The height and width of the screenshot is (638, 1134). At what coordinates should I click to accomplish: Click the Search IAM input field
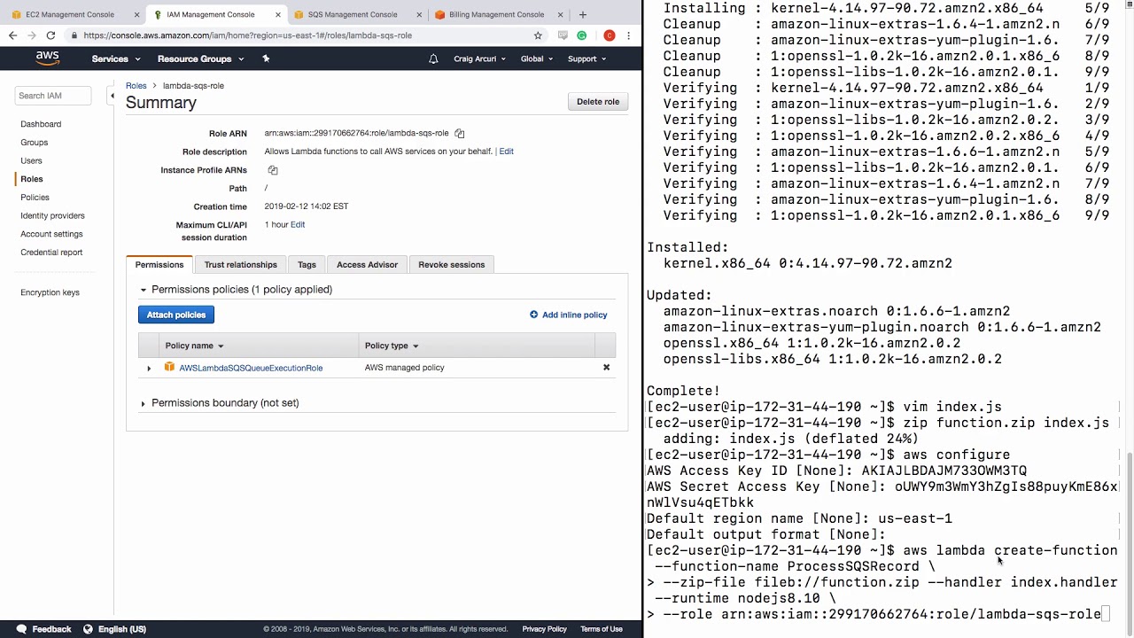(x=53, y=96)
